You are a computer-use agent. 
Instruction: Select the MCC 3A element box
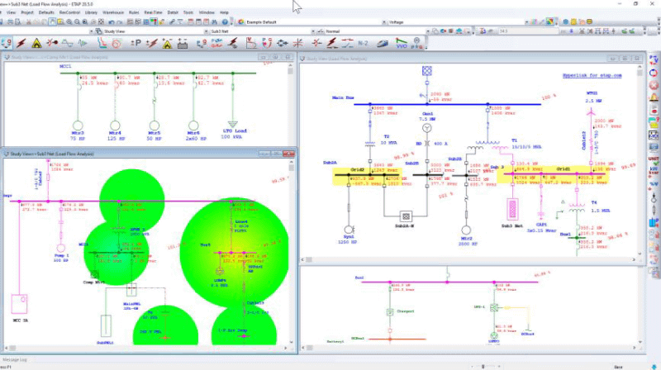(19, 304)
